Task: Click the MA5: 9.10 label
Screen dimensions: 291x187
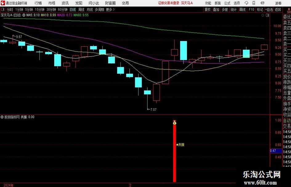Action: 33,15
